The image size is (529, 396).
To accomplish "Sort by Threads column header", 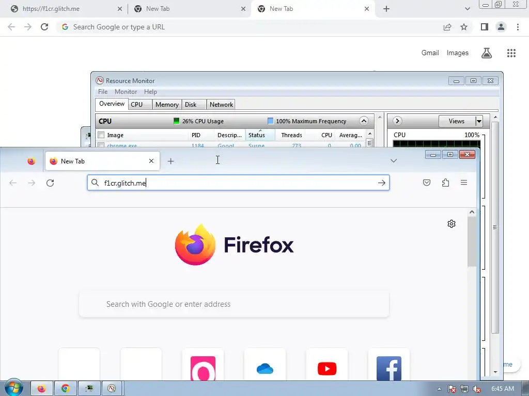I will (290, 135).
